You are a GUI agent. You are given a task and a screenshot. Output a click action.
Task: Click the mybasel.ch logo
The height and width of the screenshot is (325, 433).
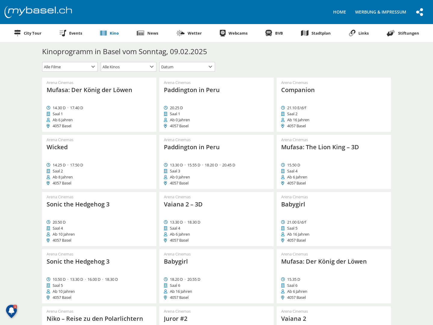(x=38, y=12)
